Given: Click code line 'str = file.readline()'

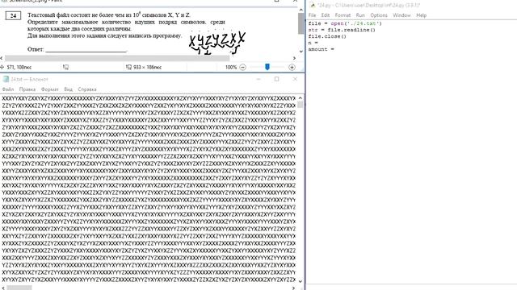Looking at the screenshot, I should (342, 30).
